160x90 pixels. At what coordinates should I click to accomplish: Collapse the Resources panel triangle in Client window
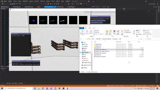pyautogui.click(x=91, y=16)
